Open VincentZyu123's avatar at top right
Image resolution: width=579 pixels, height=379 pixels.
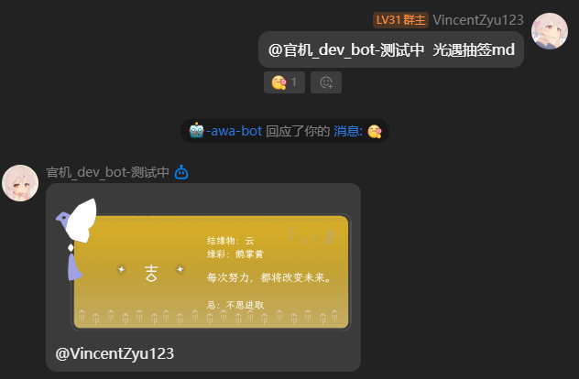click(550, 31)
